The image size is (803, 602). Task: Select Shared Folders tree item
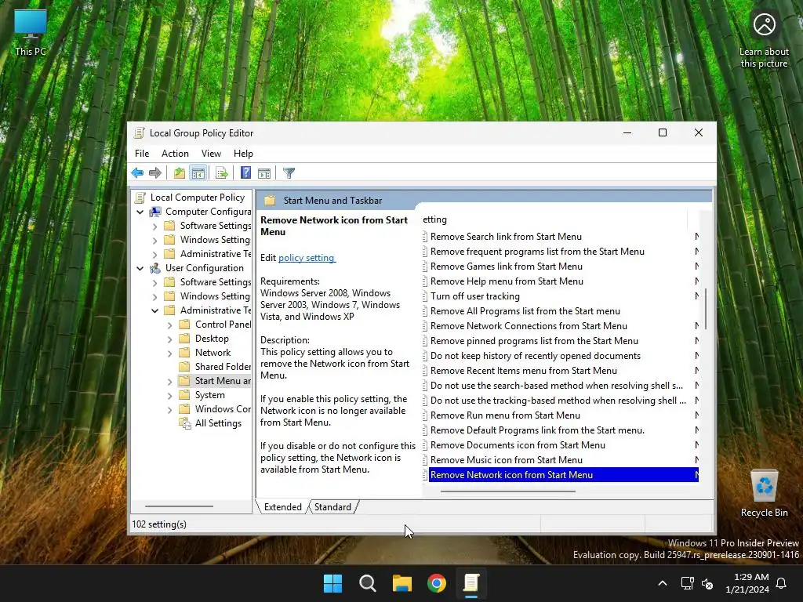[223, 367]
